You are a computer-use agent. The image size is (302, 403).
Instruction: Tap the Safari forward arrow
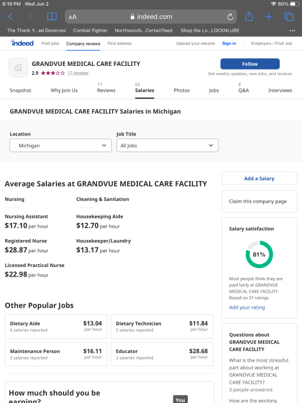pyautogui.click(x=30, y=17)
